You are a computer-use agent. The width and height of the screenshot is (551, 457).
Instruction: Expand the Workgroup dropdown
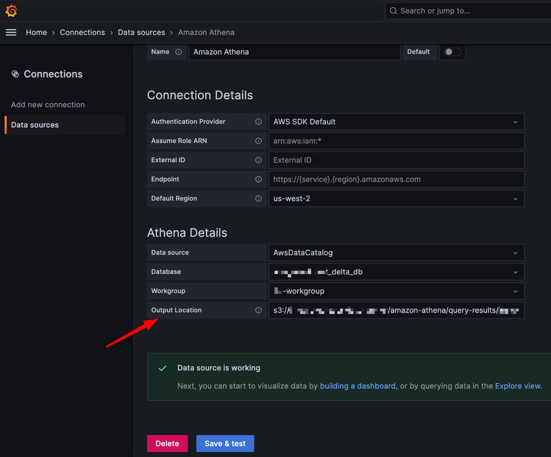515,291
